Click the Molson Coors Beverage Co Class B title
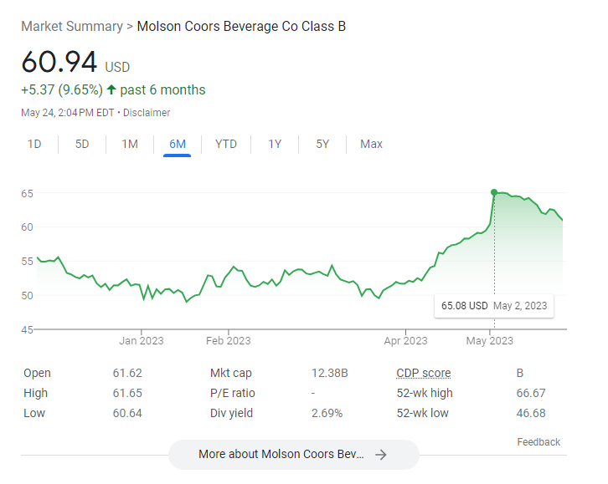 pyautogui.click(x=241, y=26)
